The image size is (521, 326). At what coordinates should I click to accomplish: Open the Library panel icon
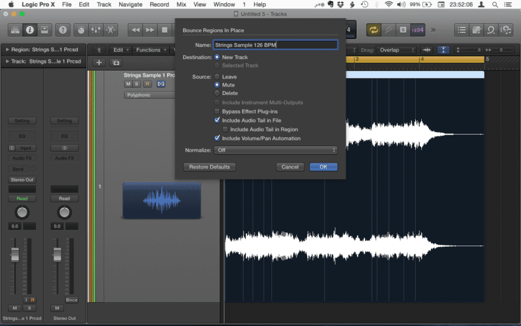tap(15, 30)
